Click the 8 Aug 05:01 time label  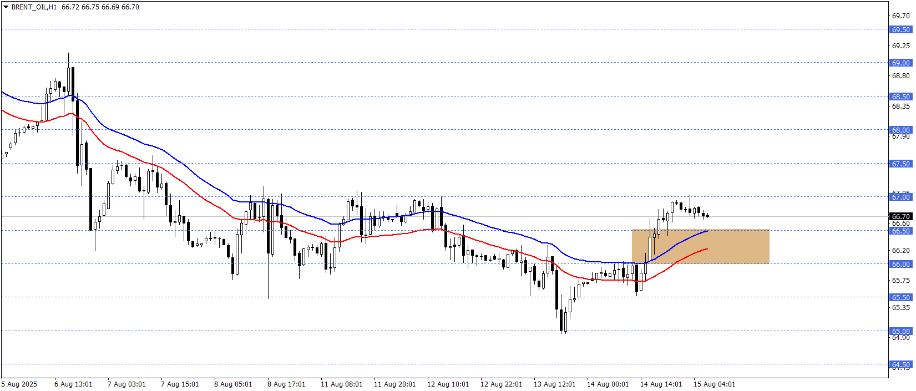[233, 384]
